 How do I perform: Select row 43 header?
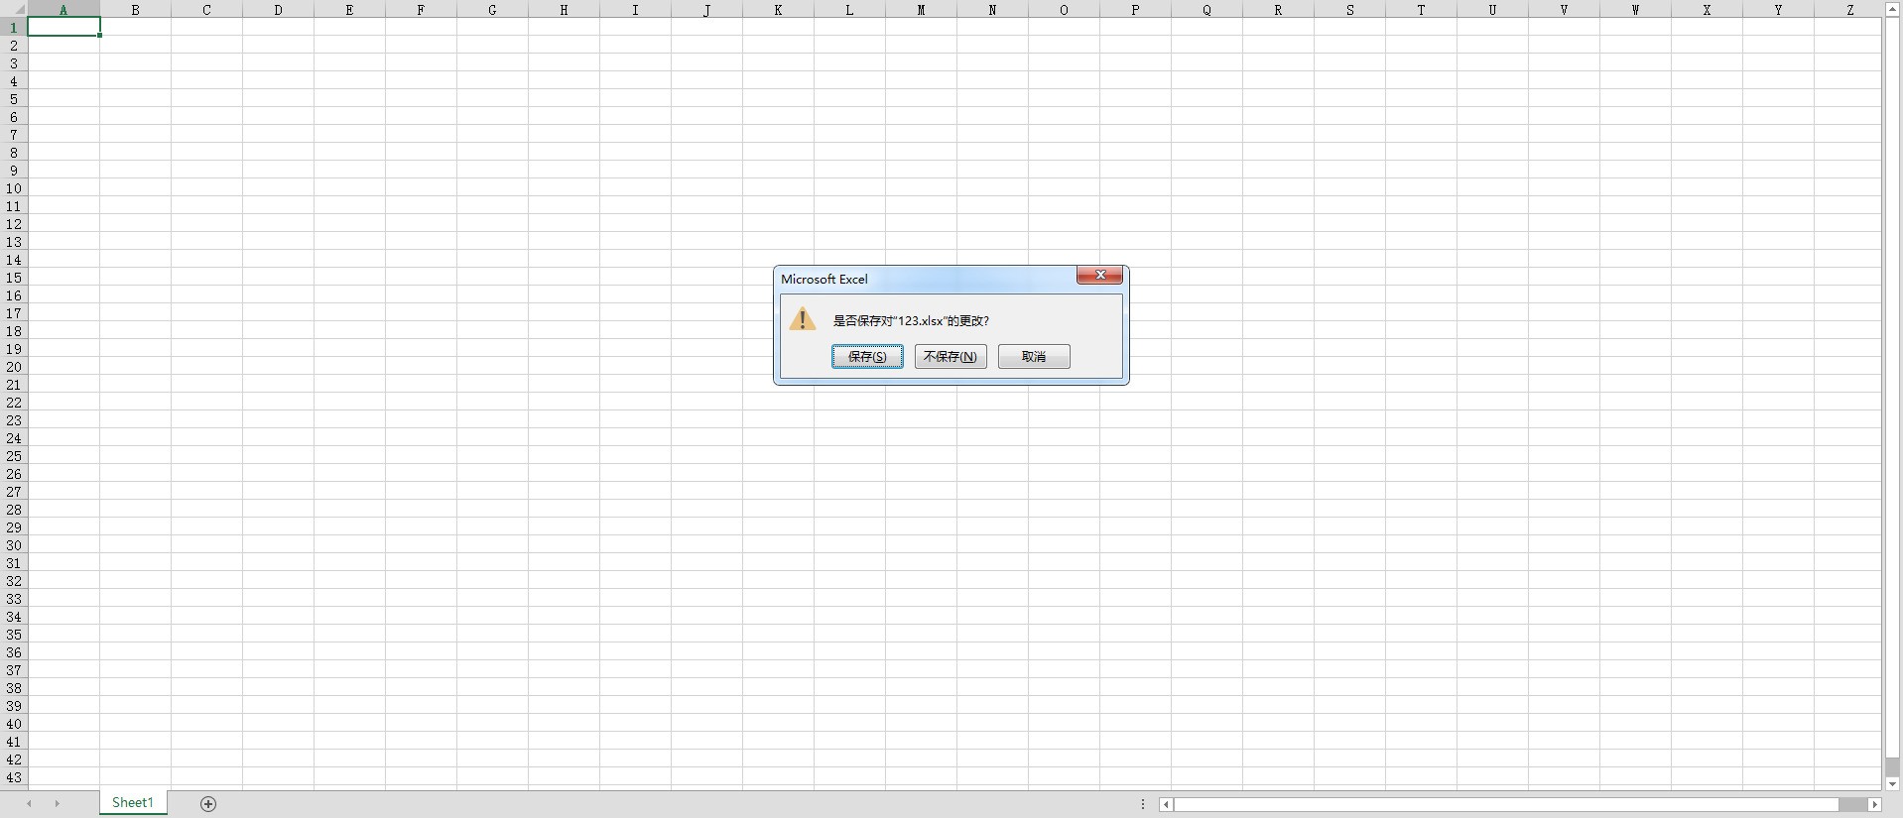[14, 777]
